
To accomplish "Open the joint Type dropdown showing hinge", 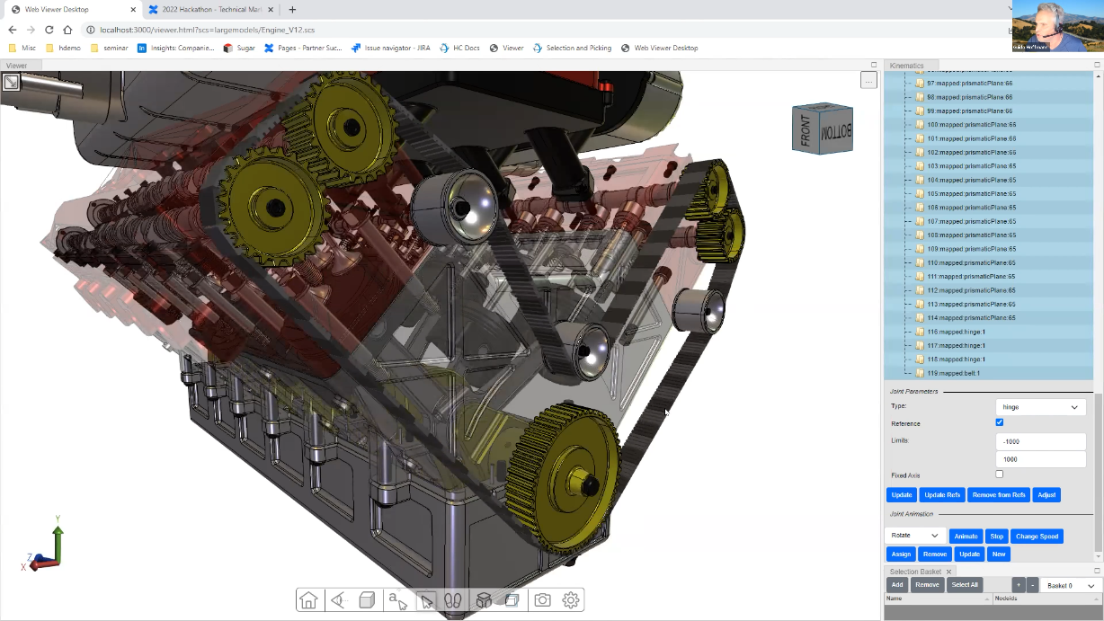I will [1040, 407].
